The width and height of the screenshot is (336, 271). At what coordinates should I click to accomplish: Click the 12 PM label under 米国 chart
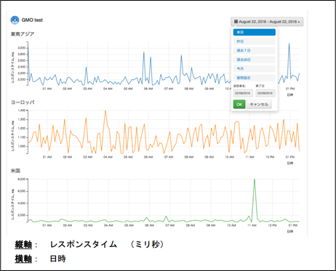point(272,225)
